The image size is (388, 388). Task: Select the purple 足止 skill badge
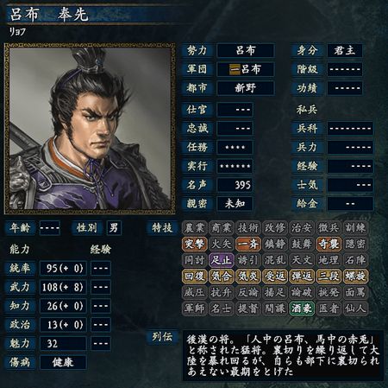(x=222, y=260)
